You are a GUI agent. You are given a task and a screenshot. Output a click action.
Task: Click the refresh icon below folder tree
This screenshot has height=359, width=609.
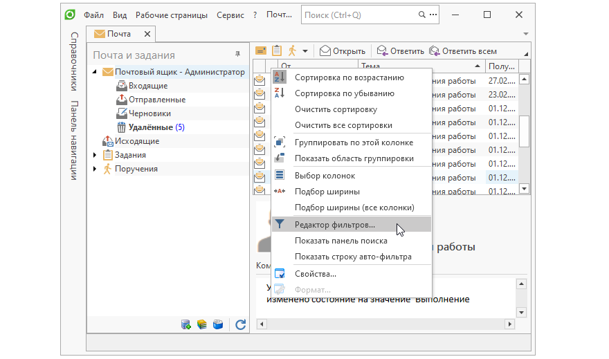pos(240,324)
